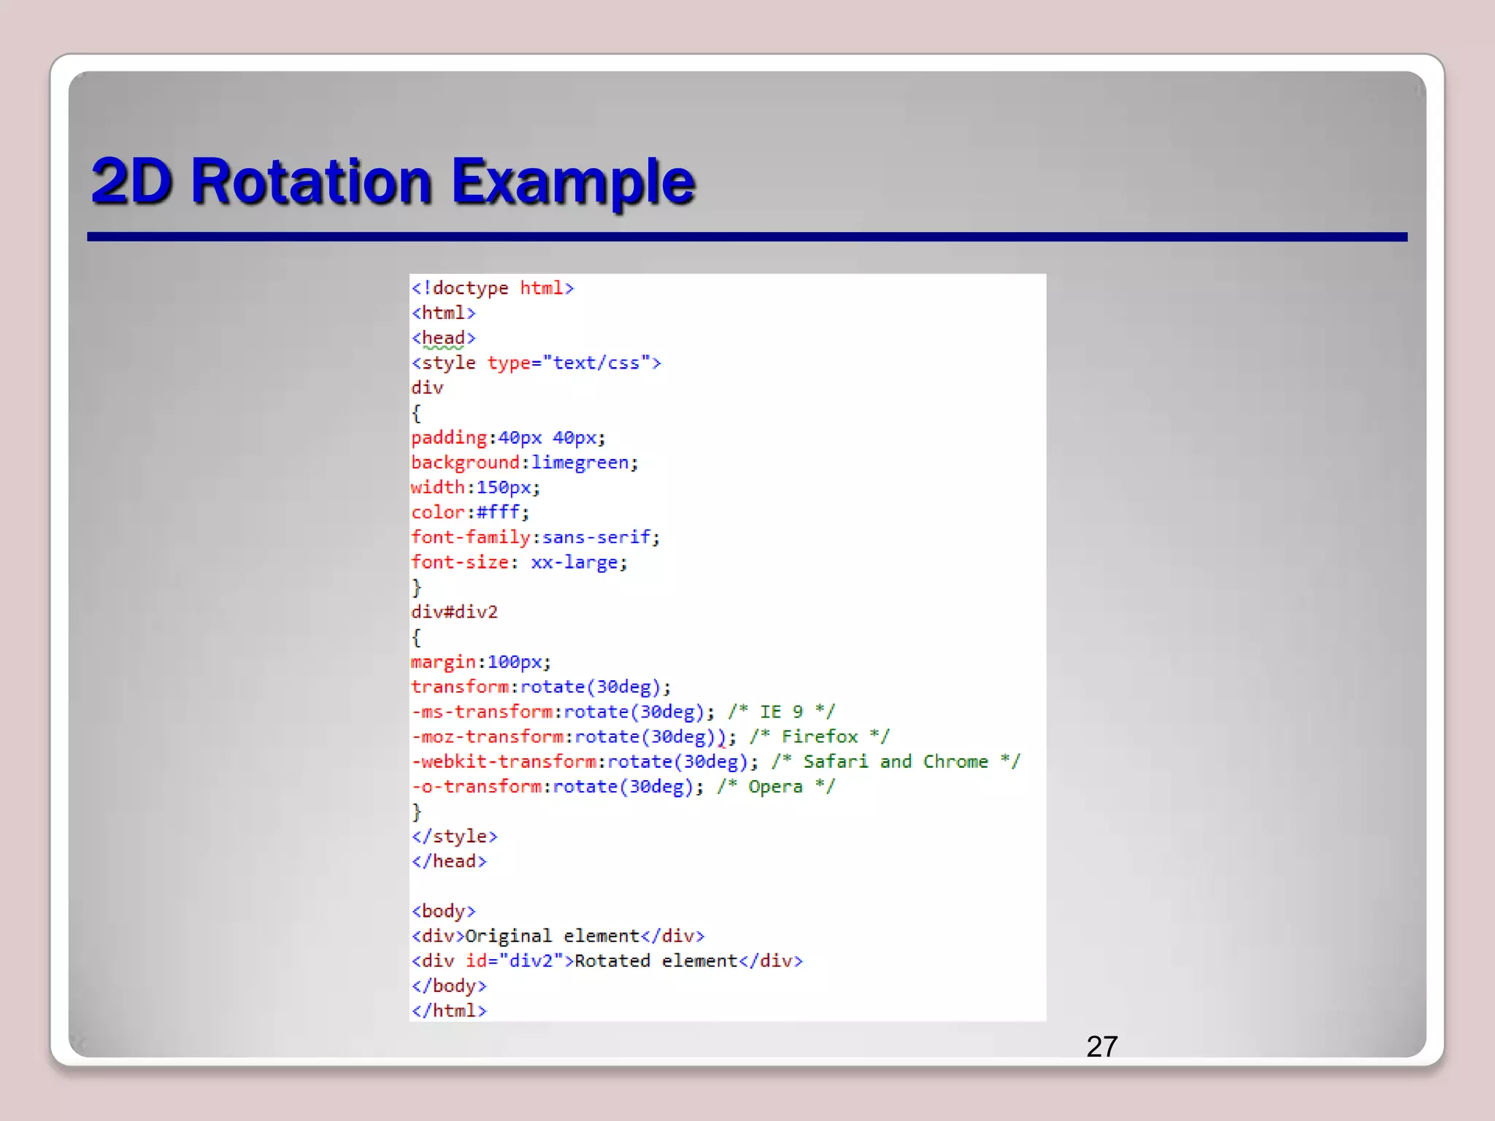Click the '<head>' tag with squiggly underline
This screenshot has height=1121, width=1495.
pyautogui.click(x=443, y=338)
